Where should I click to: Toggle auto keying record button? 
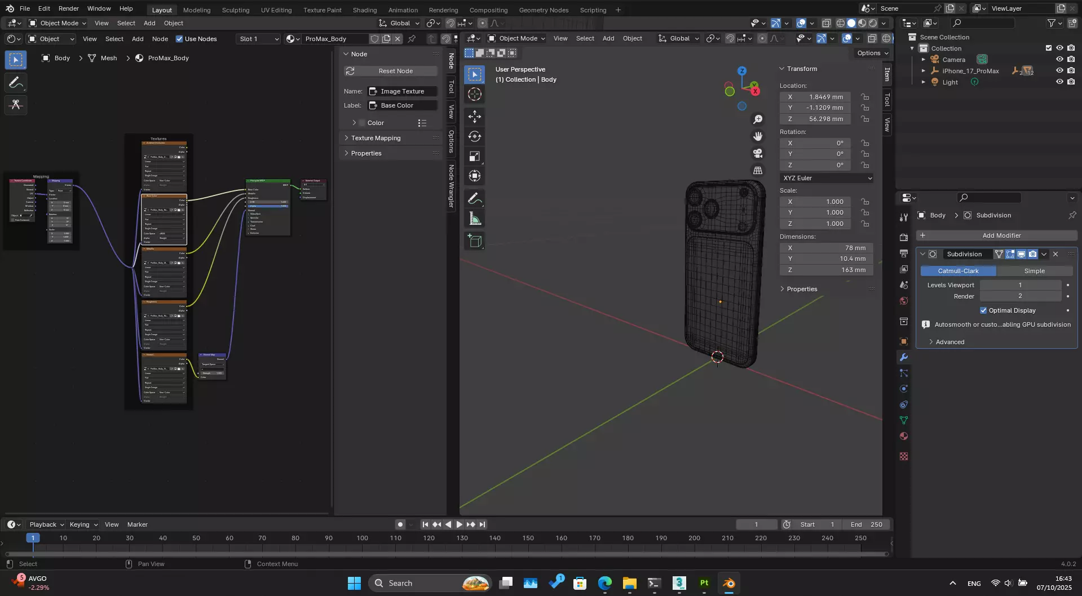(x=400, y=524)
